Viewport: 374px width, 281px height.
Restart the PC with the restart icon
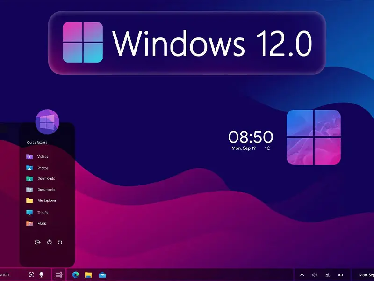coord(50,242)
